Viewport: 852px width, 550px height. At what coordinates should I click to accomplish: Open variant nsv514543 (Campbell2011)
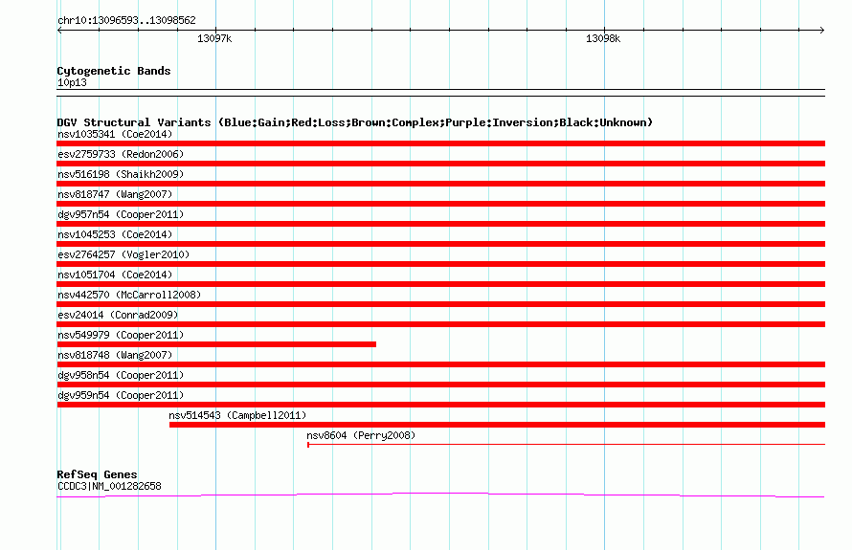(237, 415)
